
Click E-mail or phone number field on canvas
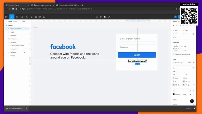137,39
